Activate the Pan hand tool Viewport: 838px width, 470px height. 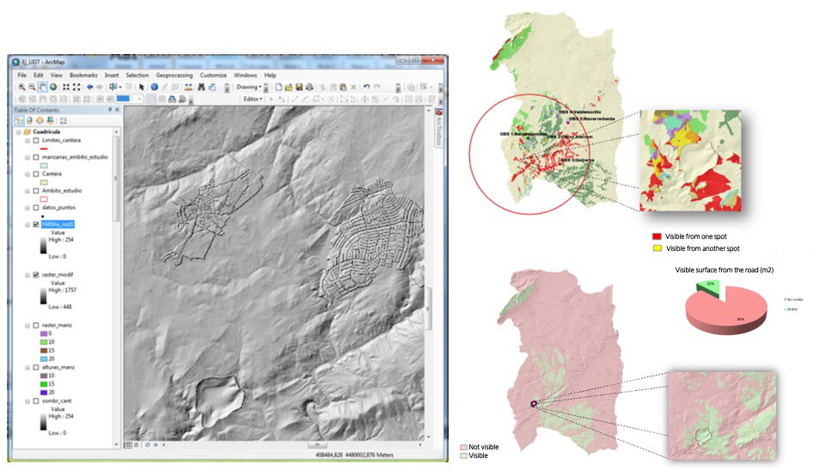pyautogui.click(x=42, y=87)
